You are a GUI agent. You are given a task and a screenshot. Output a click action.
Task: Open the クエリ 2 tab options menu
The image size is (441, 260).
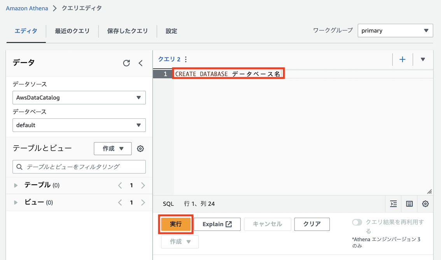(x=185, y=59)
